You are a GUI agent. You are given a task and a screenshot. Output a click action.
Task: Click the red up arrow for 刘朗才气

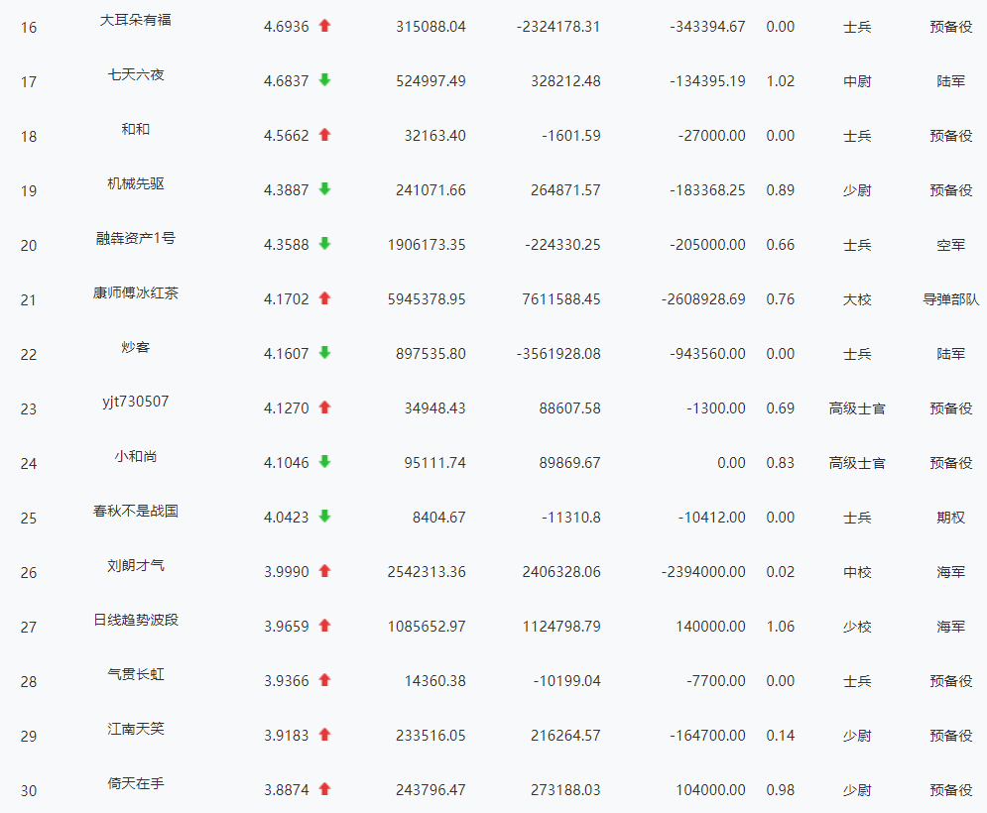coord(324,571)
